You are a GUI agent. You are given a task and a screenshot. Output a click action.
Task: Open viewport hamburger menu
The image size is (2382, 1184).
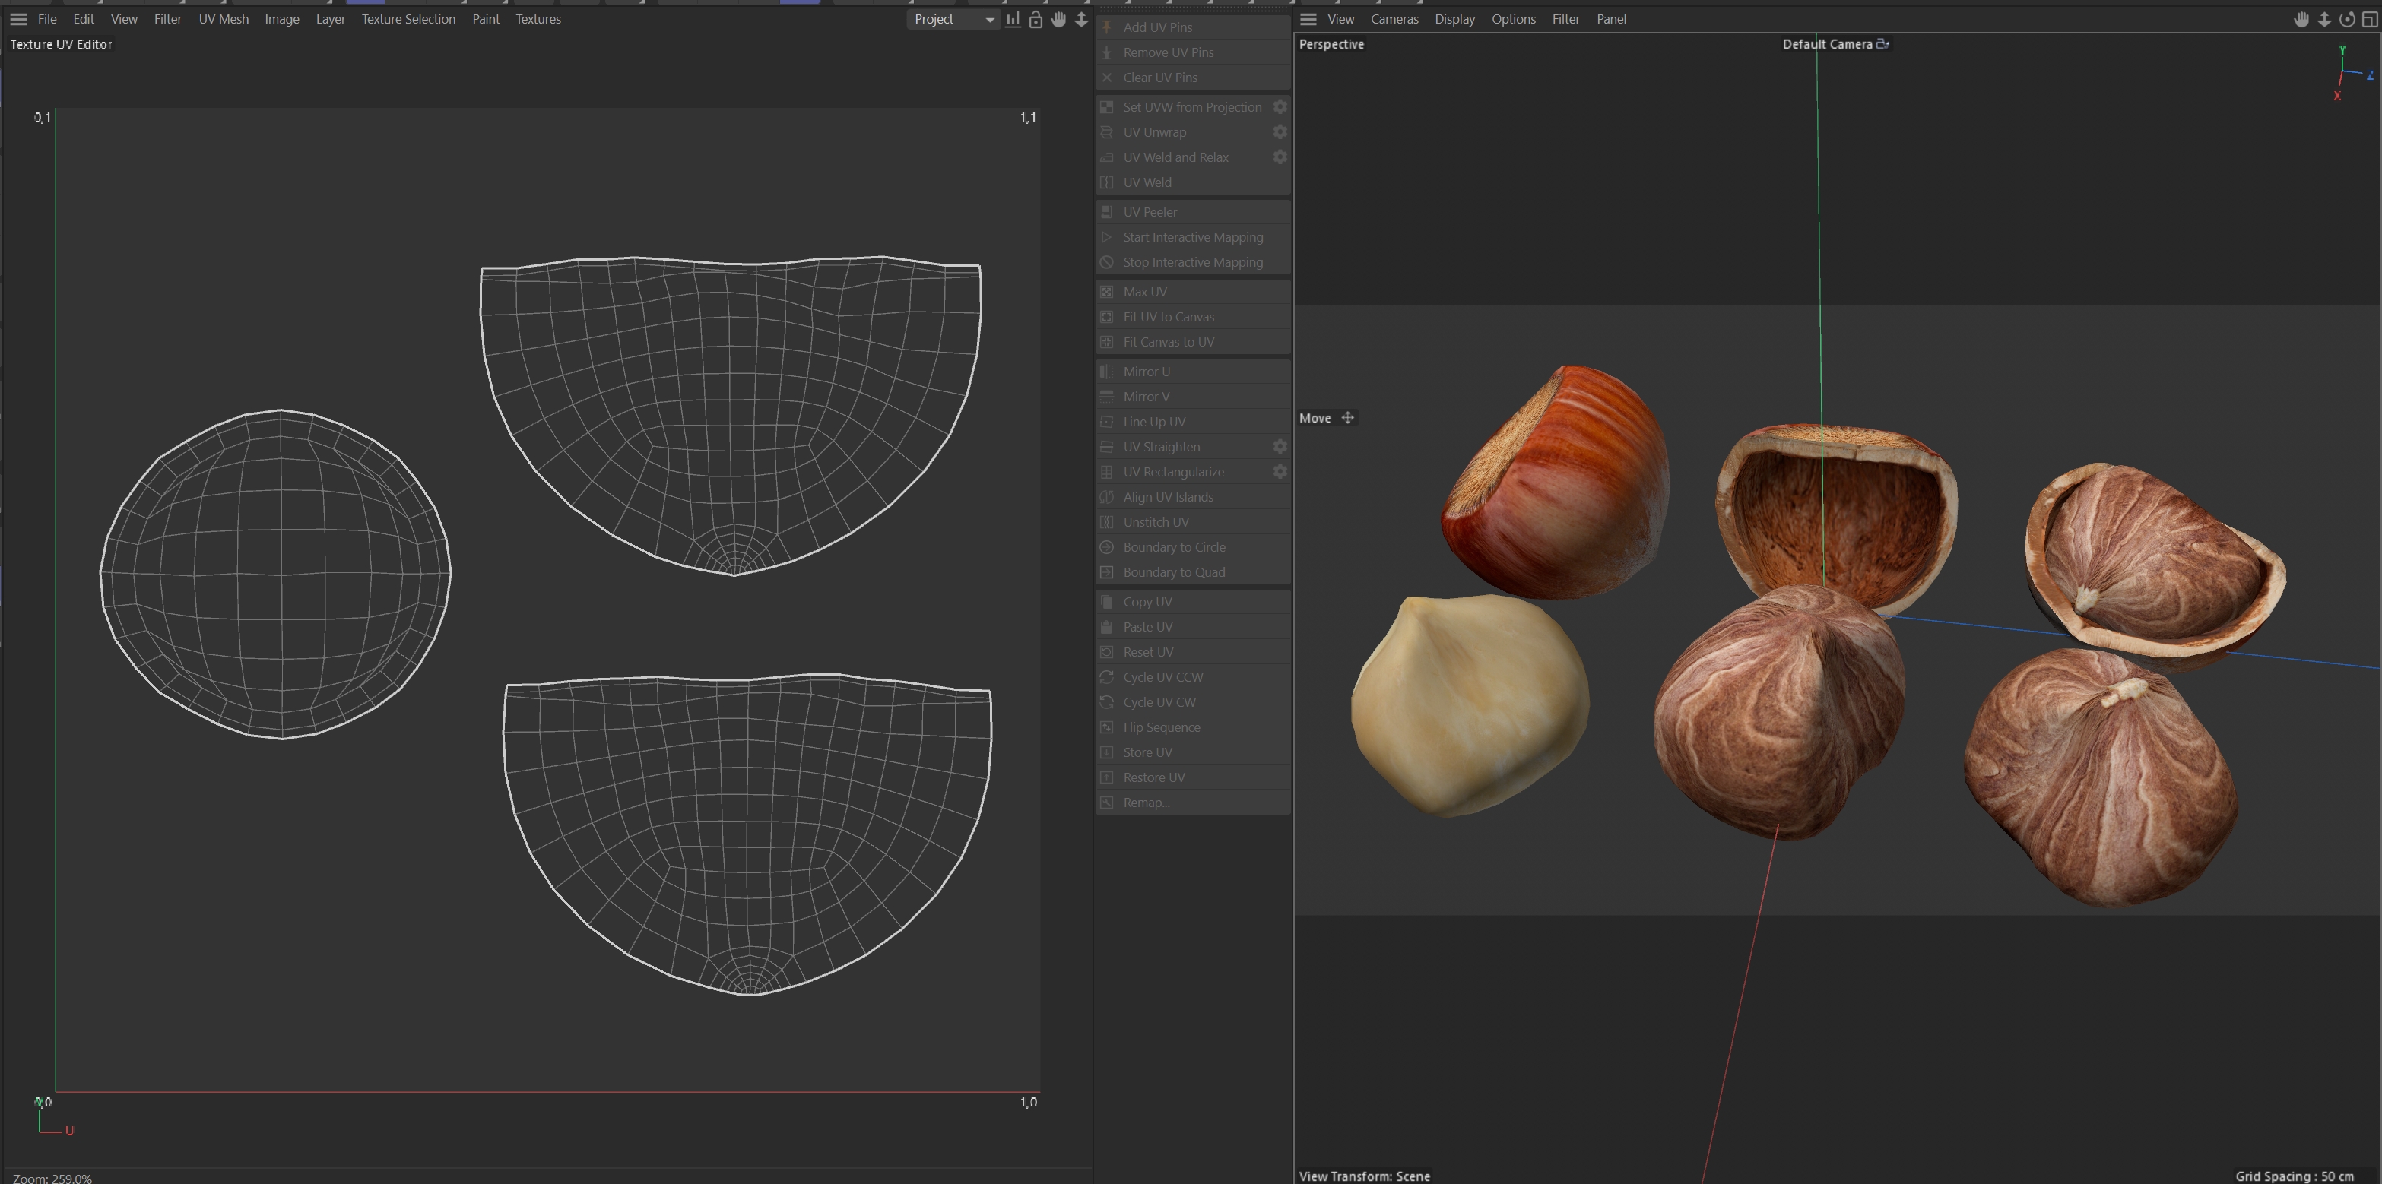(x=1308, y=20)
